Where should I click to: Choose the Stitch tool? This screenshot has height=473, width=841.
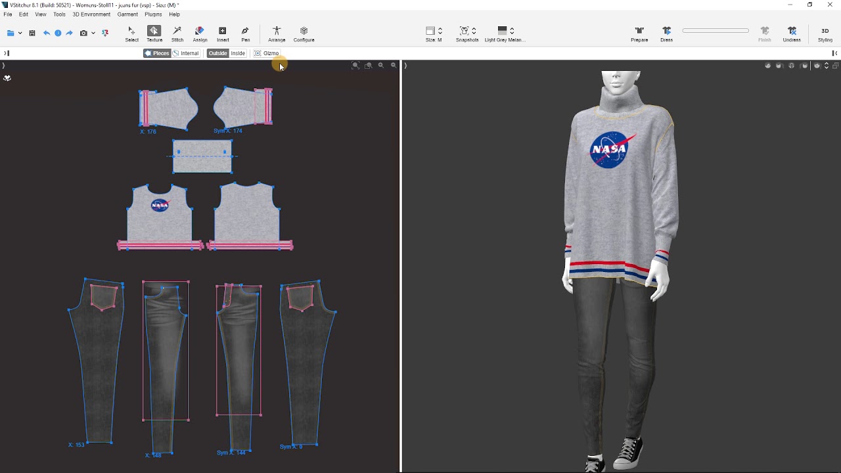tap(177, 34)
